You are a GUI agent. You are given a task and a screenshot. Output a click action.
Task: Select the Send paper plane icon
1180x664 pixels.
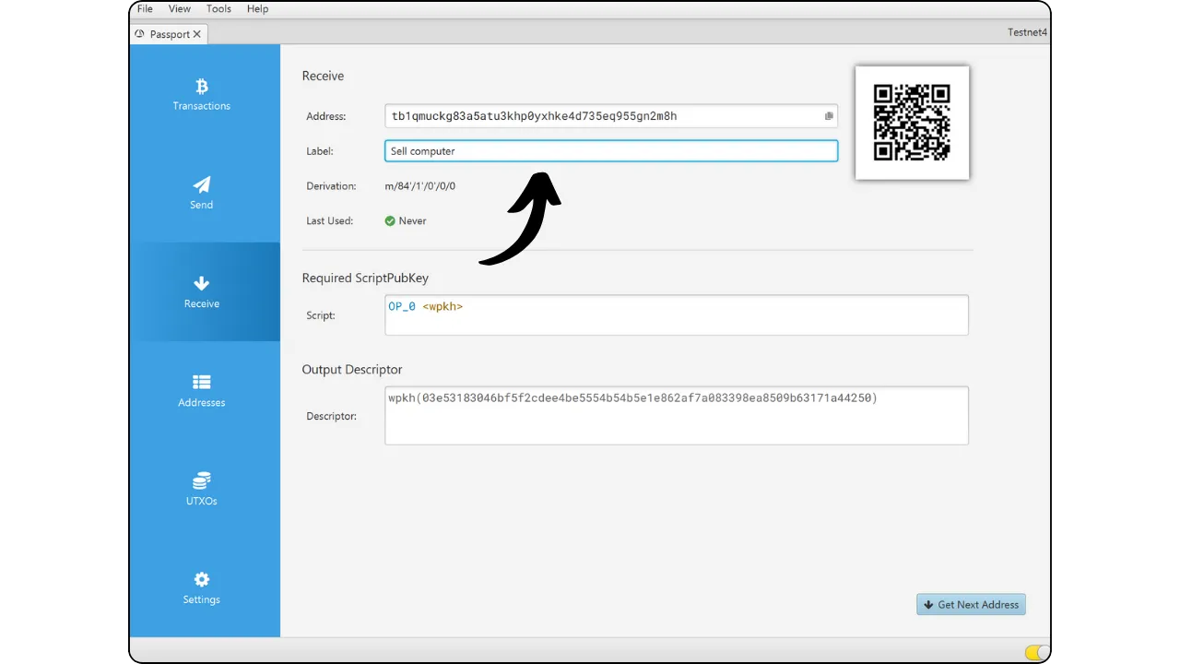point(201,185)
